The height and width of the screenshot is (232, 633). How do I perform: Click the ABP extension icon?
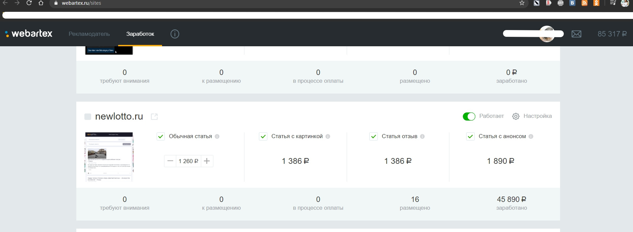click(560, 3)
